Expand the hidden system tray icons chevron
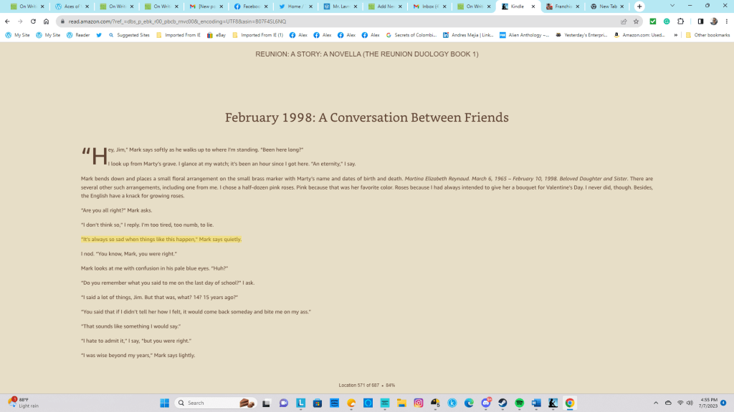This screenshot has height=412, width=734. (x=656, y=403)
